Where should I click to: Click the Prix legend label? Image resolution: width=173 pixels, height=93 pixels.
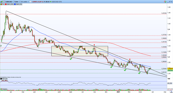point(3,4)
